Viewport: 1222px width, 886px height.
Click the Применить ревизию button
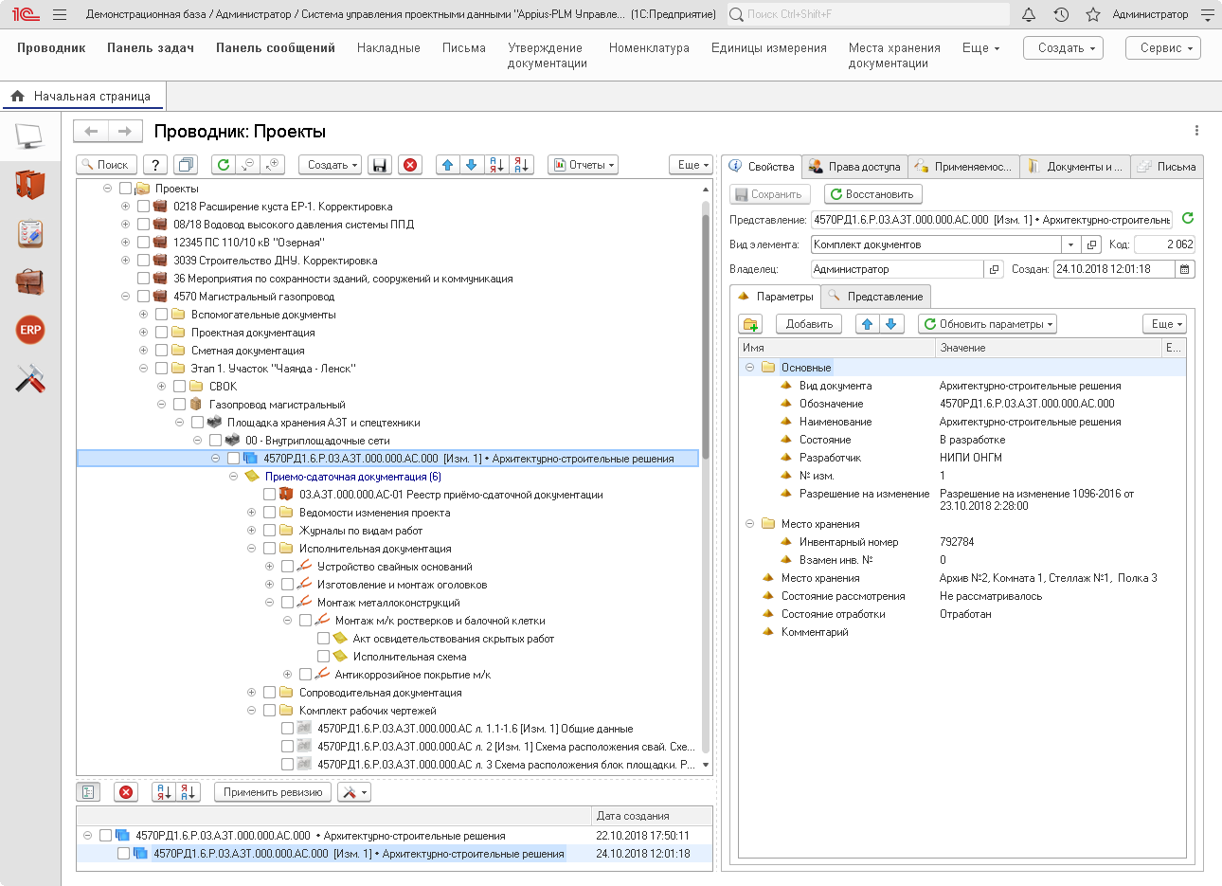point(273,792)
